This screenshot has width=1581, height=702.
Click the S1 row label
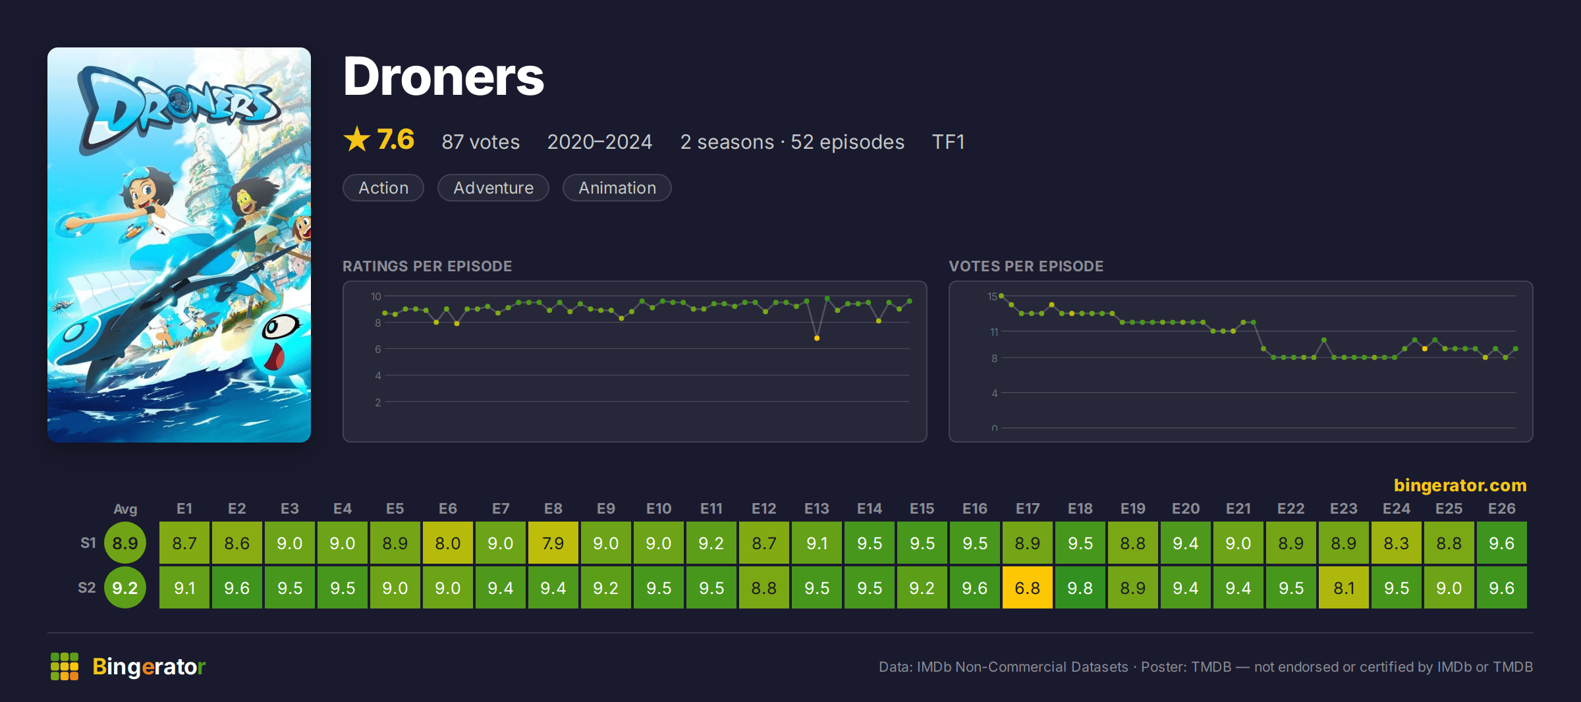point(88,543)
